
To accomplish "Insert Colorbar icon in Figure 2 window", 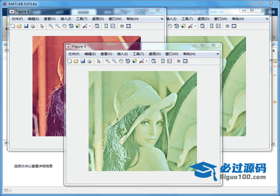I will click(211, 26).
